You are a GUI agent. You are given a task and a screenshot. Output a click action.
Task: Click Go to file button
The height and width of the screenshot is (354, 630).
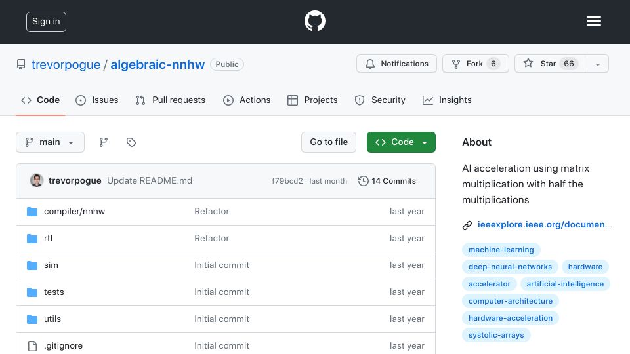[x=329, y=142]
